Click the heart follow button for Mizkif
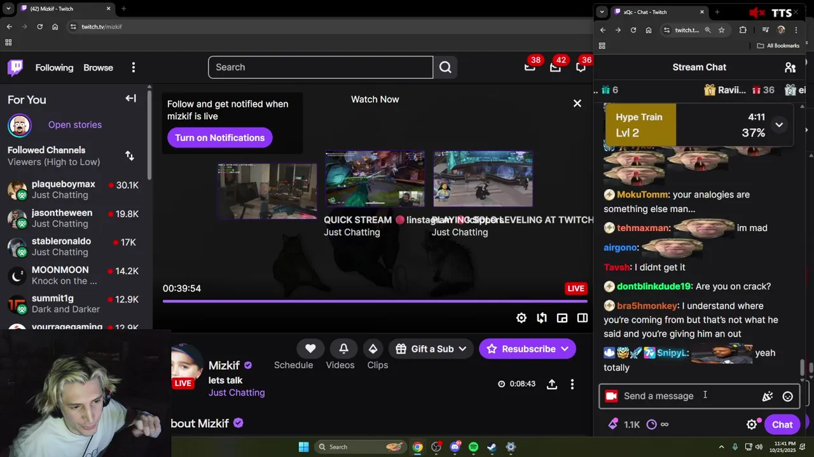 [x=310, y=348]
